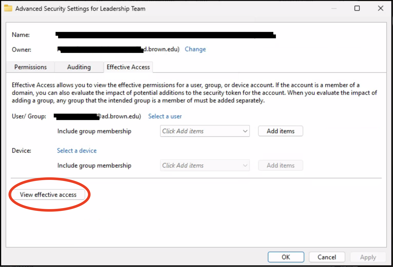Click the dialog title 'Advanced Security Settings'

click(x=80, y=9)
